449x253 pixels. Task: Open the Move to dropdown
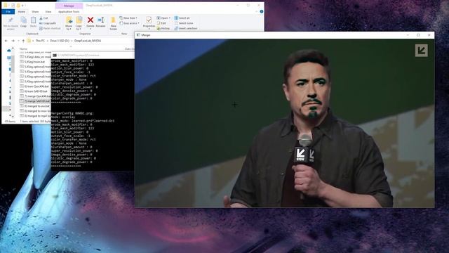pos(69,23)
